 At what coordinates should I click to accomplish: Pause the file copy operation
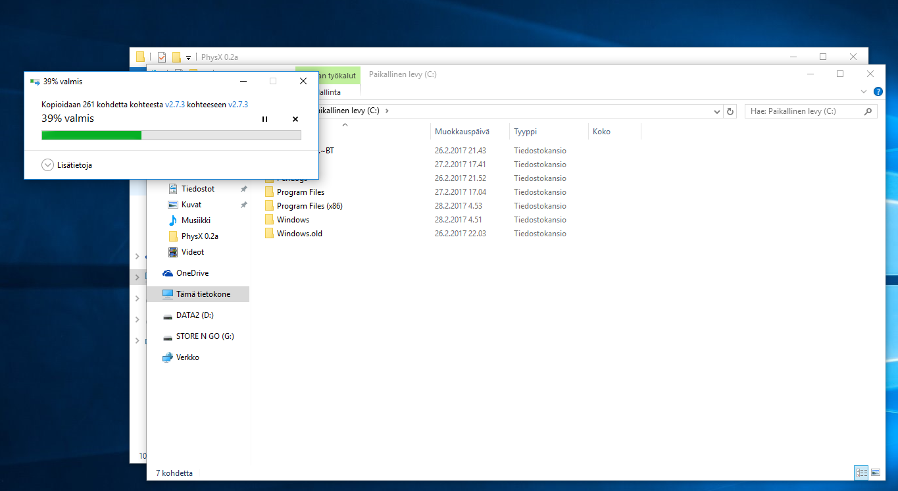pyautogui.click(x=264, y=119)
